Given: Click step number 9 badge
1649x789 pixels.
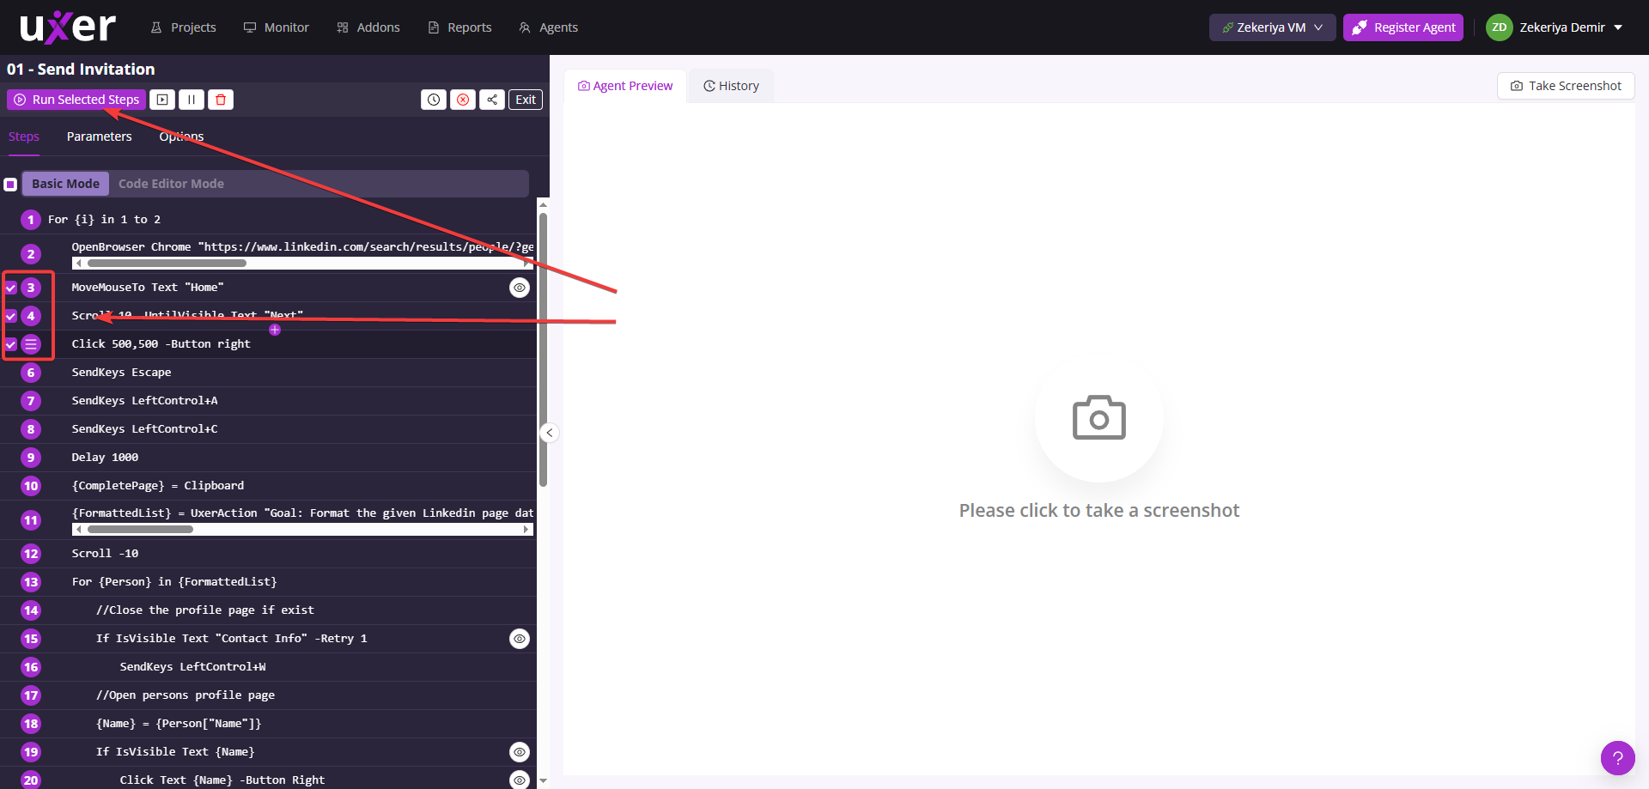Looking at the screenshot, I should (31, 458).
